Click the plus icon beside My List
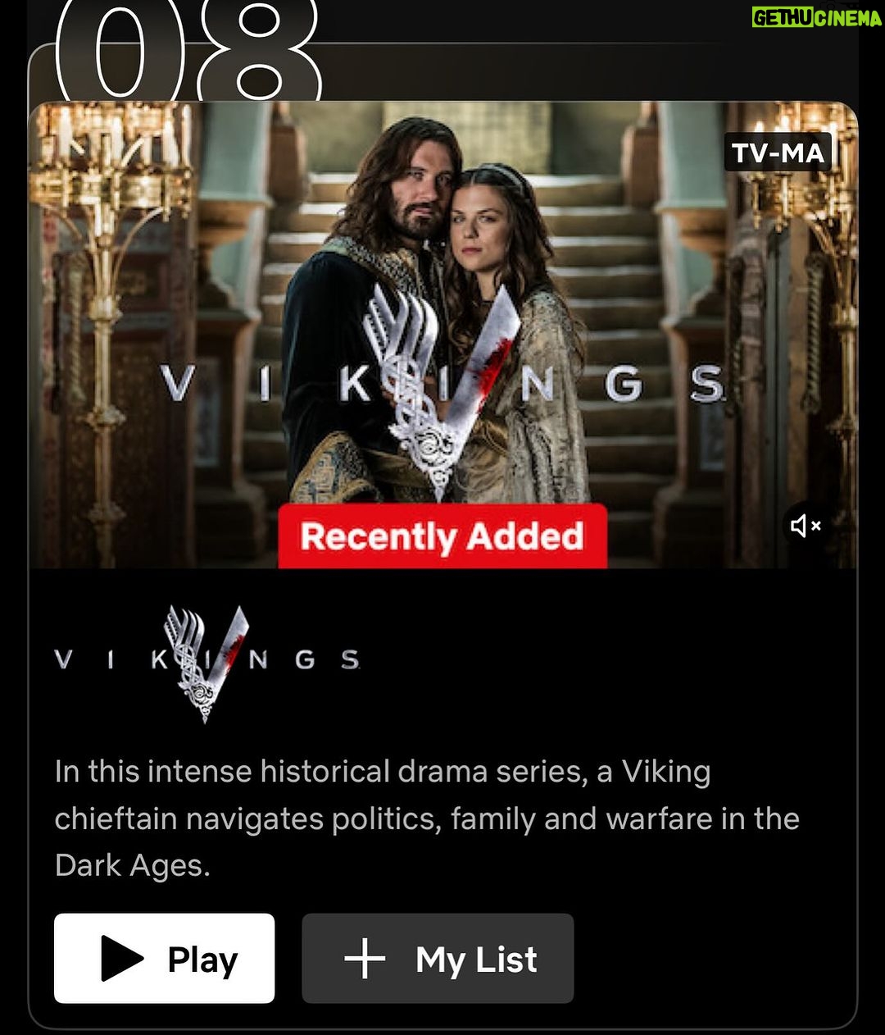The image size is (885, 1035). (365, 960)
